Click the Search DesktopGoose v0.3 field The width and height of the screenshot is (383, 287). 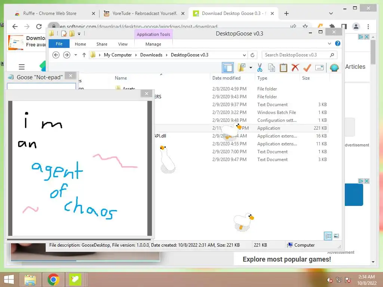(299, 55)
